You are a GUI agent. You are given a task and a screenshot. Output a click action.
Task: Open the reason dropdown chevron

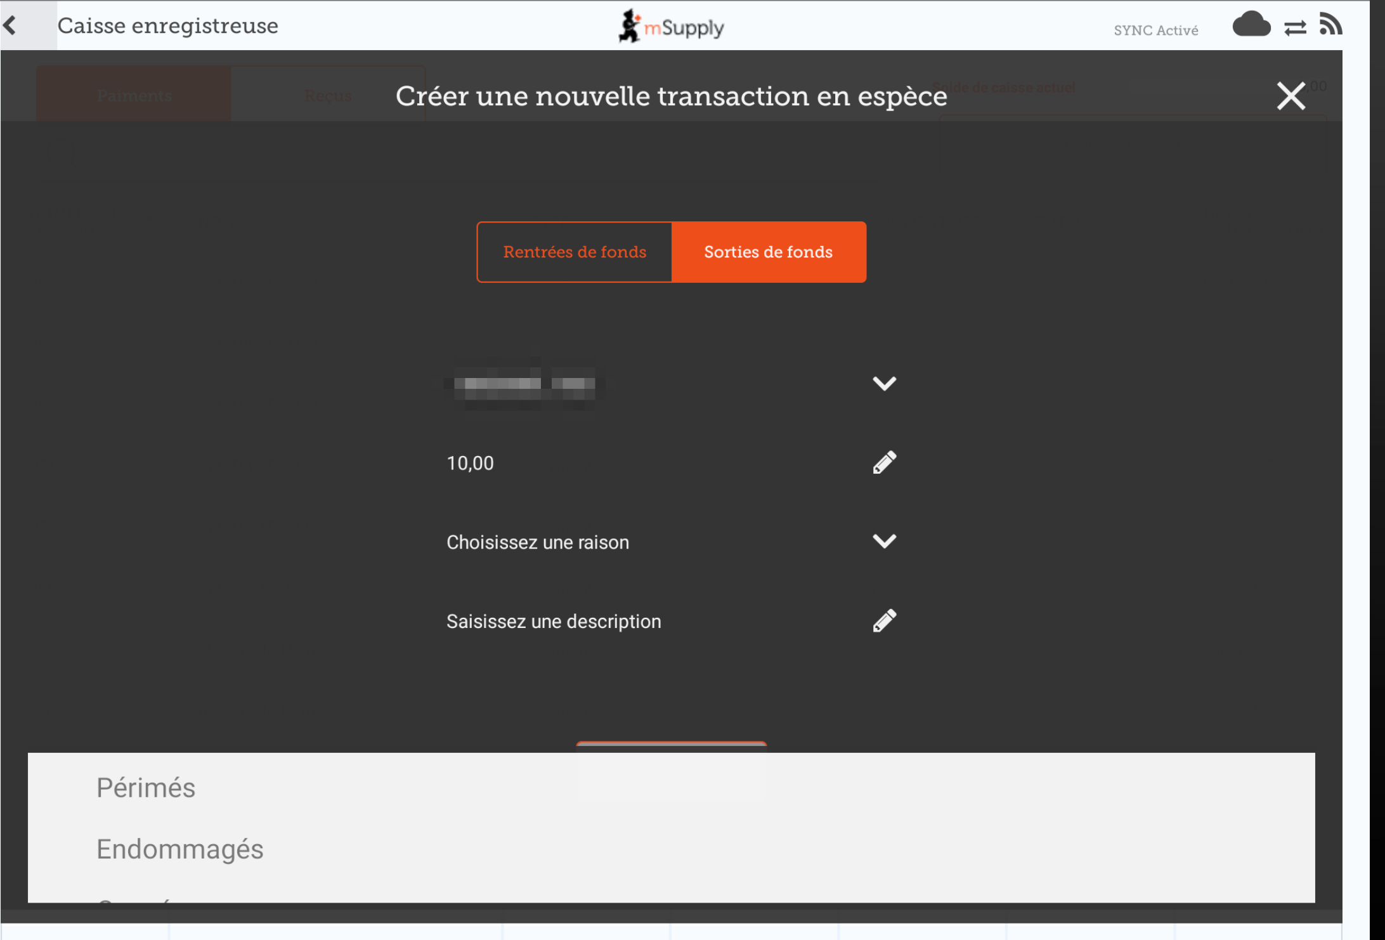884,541
